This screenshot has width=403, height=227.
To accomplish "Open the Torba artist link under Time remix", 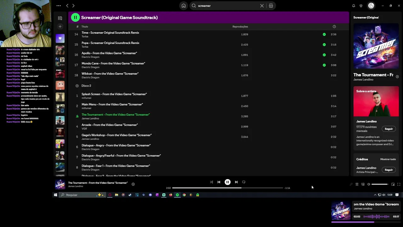I will (x=85, y=37).
